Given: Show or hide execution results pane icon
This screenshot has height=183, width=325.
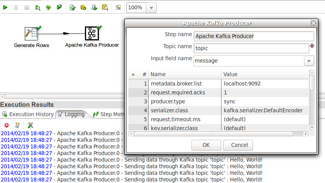Looking at the screenshot, I should pos(118,8).
